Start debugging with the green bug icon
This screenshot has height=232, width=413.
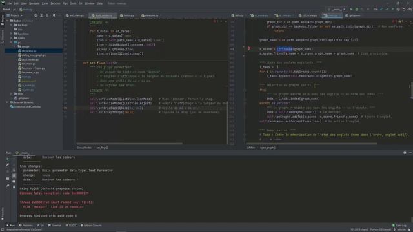(x=357, y=9)
